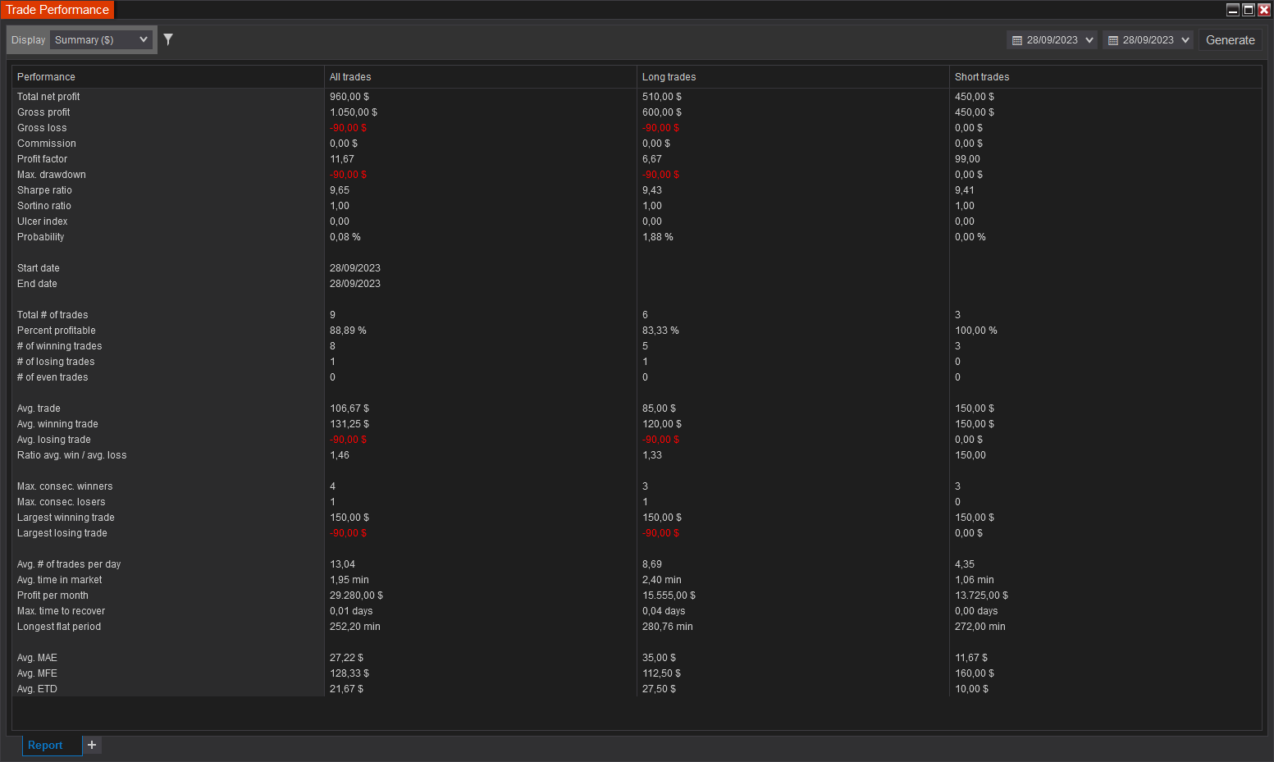
Task: Click Short trades profit factor 99,00
Action: [967, 159]
